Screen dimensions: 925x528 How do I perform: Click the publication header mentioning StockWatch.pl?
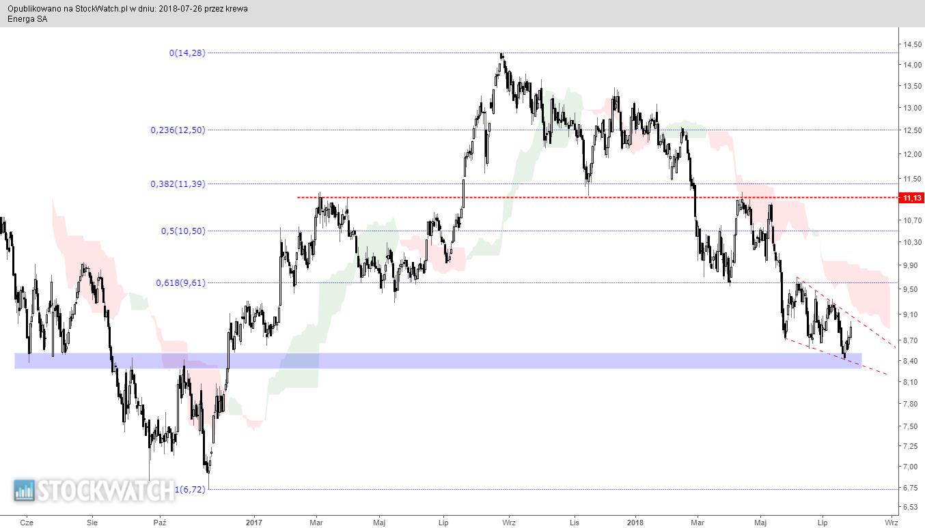coord(128,9)
